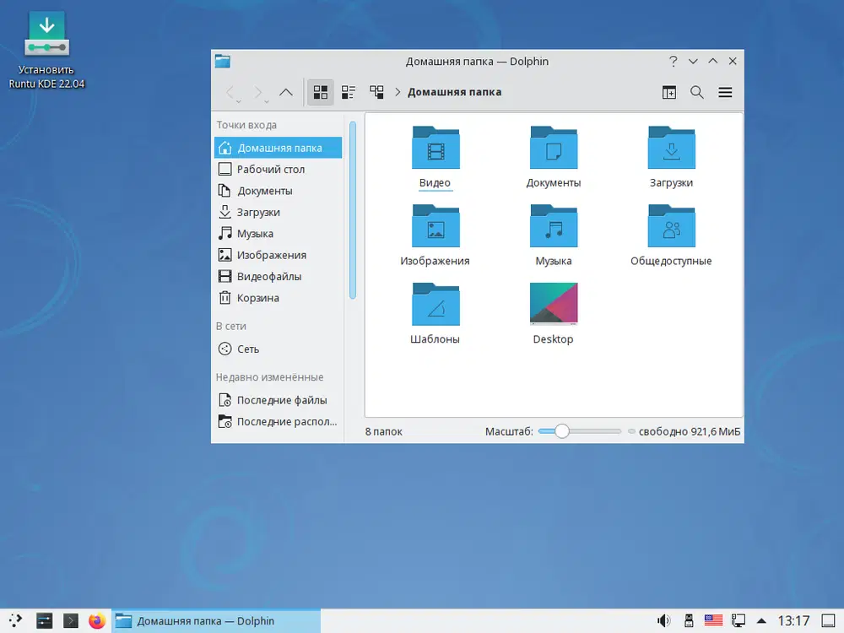Select the Музыка folder icon
The width and height of the screenshot is (844, 633).
pos(554,226)
